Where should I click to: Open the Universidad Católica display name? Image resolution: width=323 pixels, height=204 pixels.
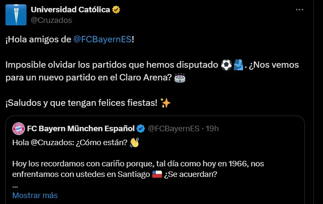71,10
